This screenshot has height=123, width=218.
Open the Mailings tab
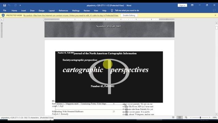(x=76, y=11)
